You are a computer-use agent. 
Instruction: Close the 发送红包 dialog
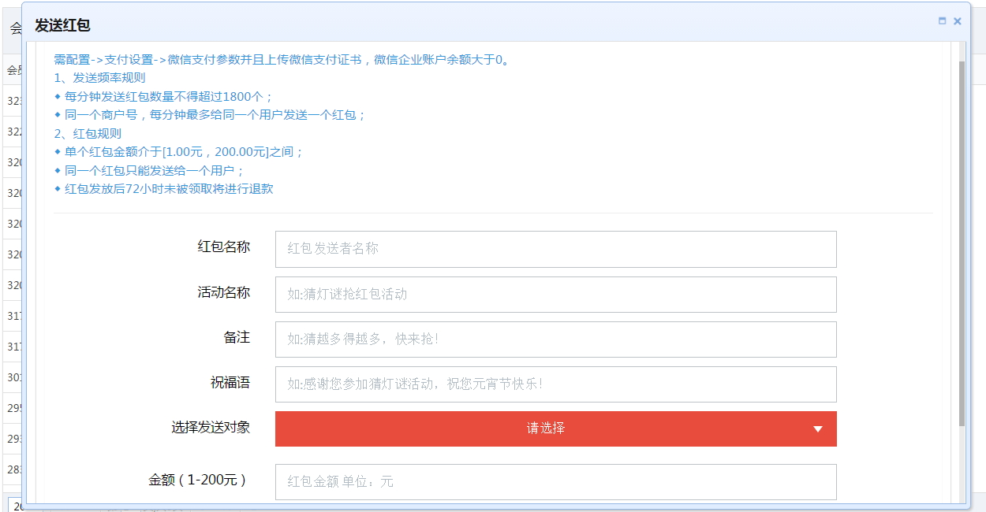958,21
